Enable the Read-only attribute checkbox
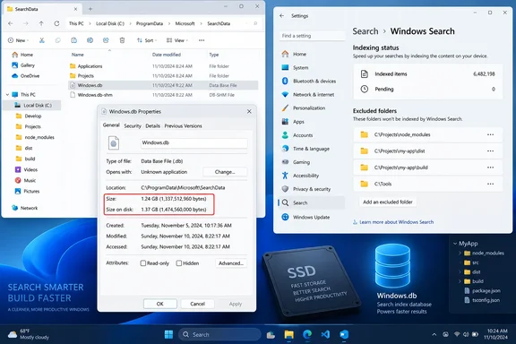The height and width of the screenshot is (344, 516). click(x=143, y=263)
